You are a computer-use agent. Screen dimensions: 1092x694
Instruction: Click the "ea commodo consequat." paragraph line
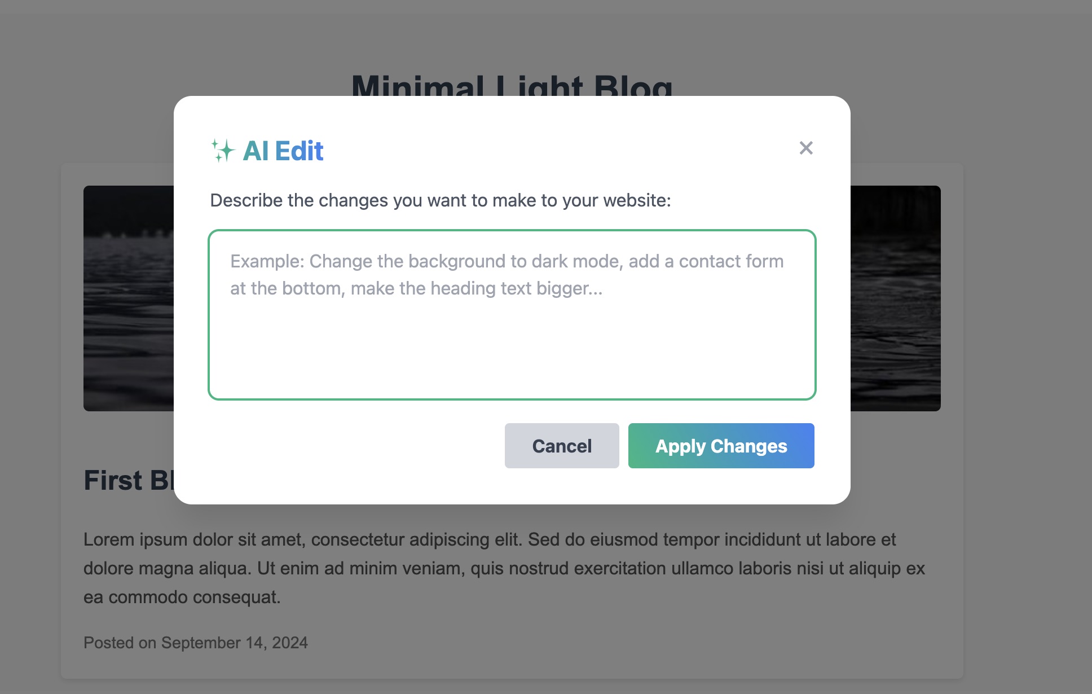point(182,597)
